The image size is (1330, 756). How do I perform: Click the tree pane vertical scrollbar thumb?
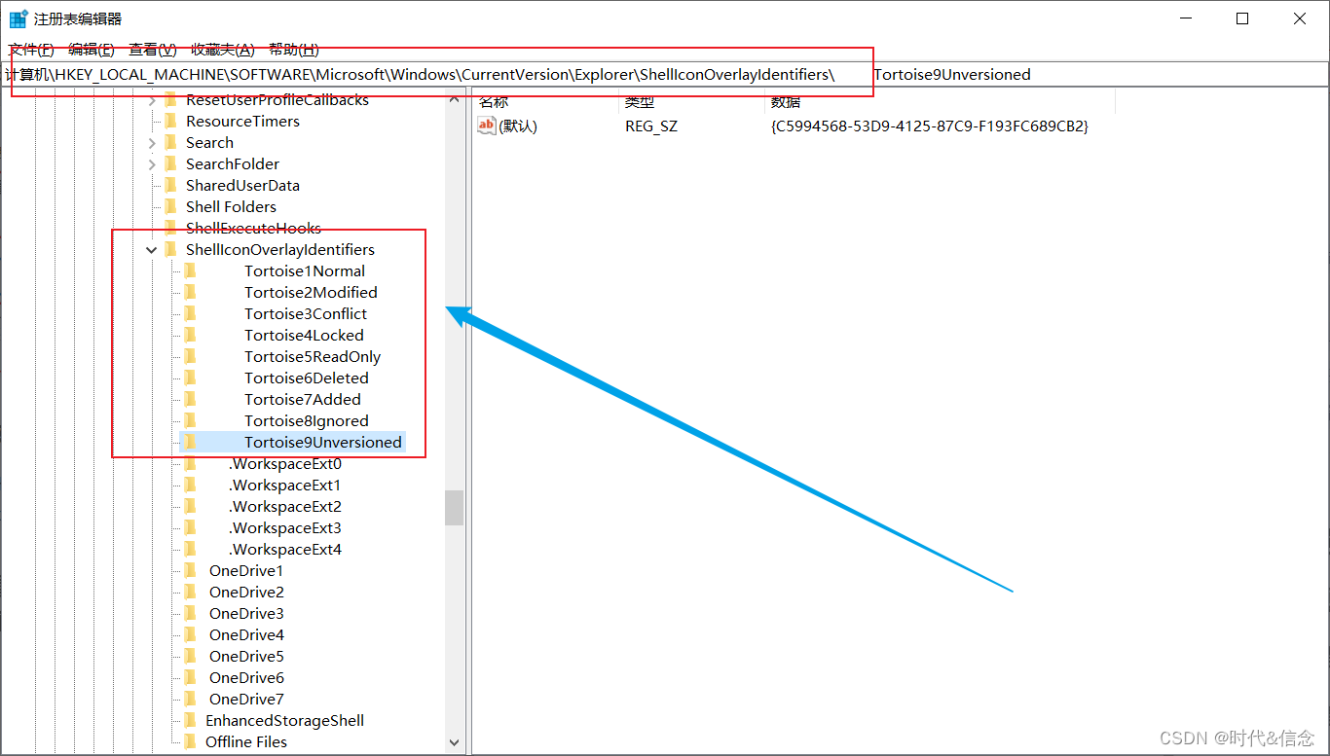coord(454,507)
